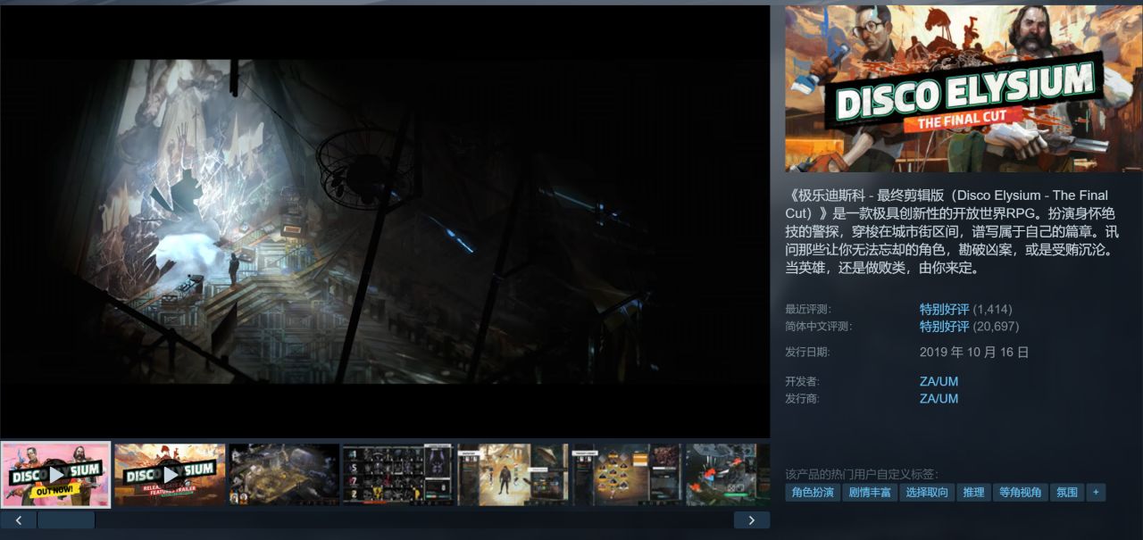This screenshot has width=1143, height=540.
Task: Open the fifth thumbnail showing character inventory
Action: point(513,475)
